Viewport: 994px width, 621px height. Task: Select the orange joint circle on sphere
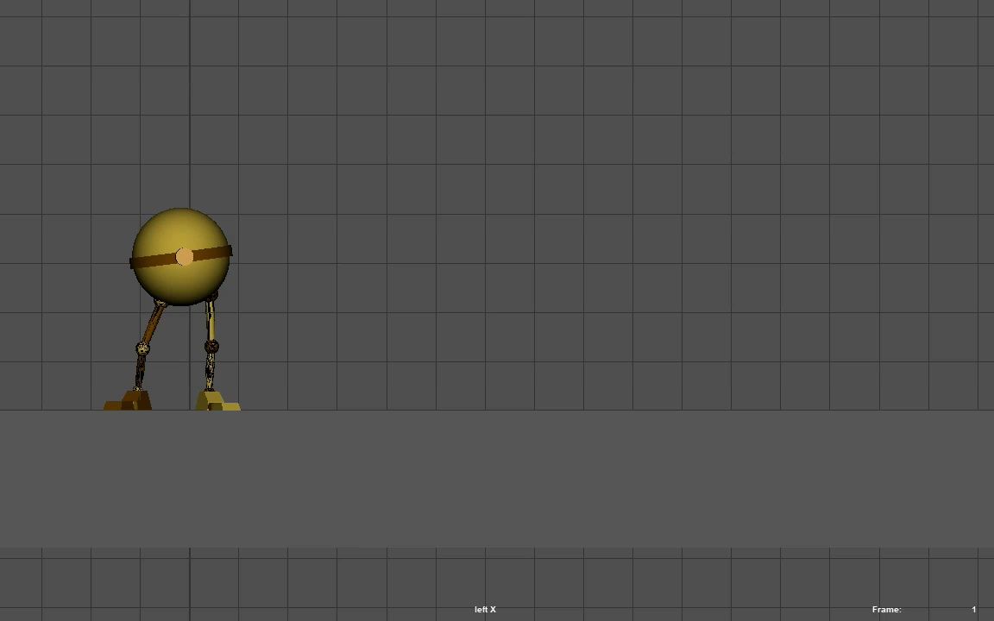(x=185, y=257)
